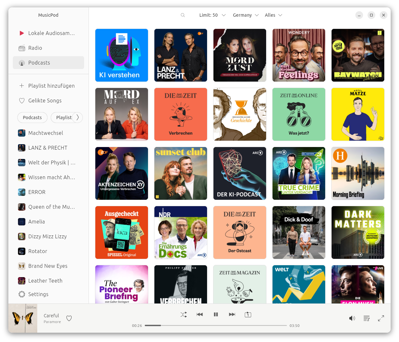Skip to next track
The image size is (399, 342).
[x=232, y=314]
